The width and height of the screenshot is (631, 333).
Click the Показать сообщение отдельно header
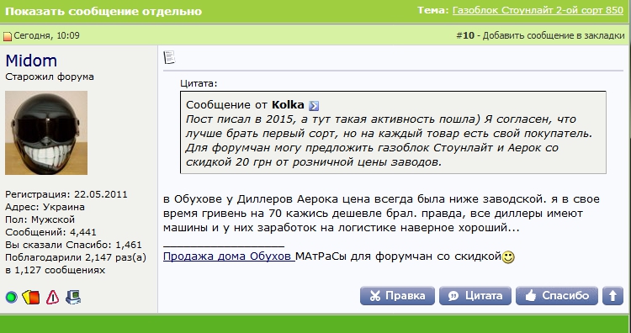click(103, 11)
